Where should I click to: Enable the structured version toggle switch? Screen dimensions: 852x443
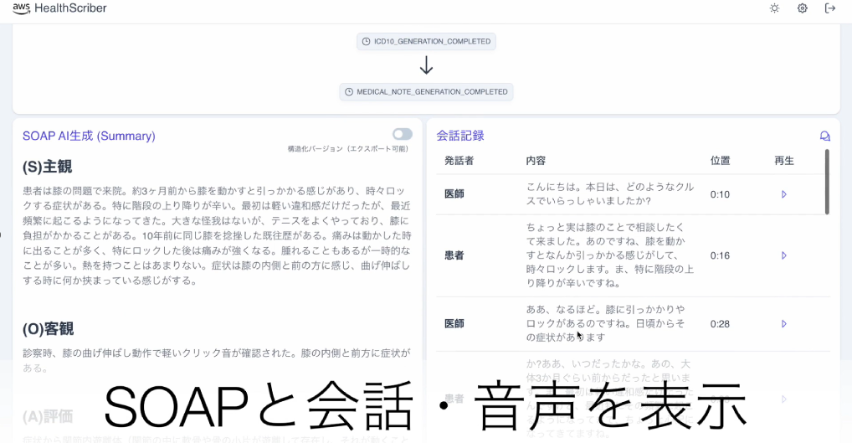pyautogui.click(x=402, y=134)
